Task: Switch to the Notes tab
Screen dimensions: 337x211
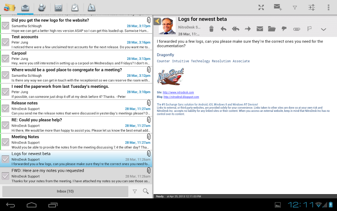Action: 91,8
